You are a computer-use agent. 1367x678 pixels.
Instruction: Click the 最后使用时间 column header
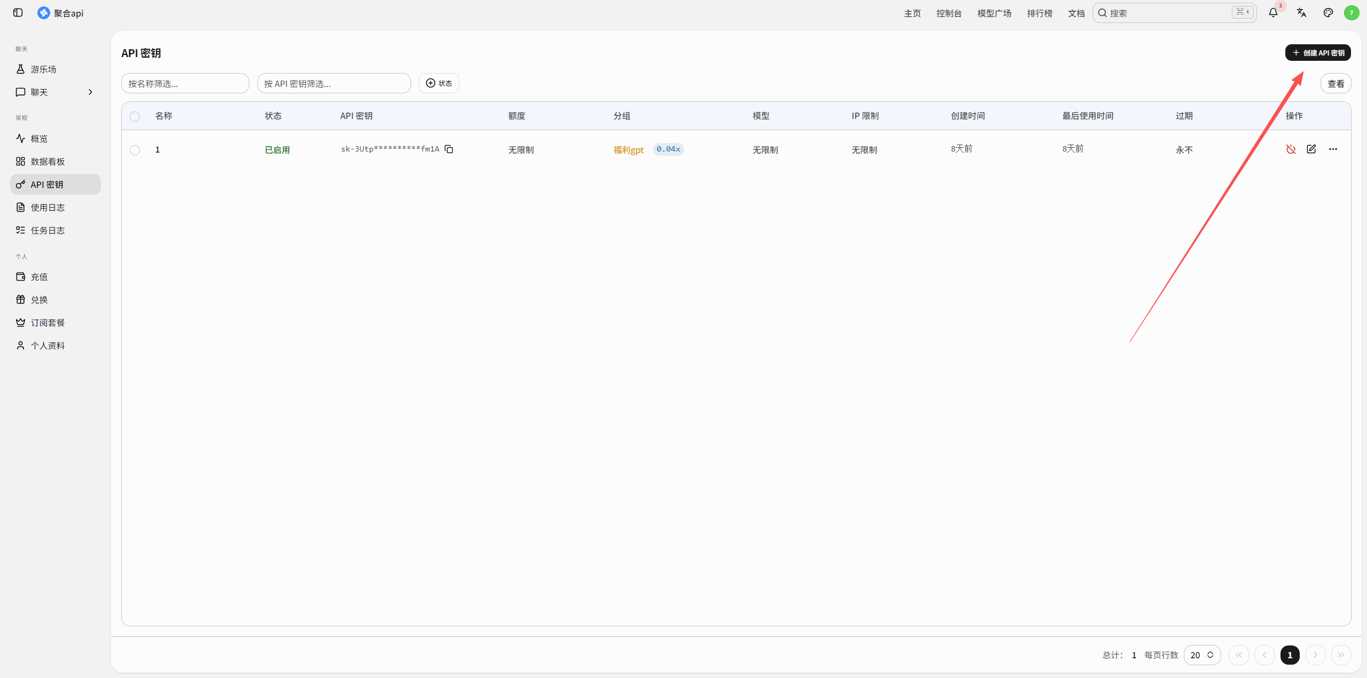[x=1088, y=116]
